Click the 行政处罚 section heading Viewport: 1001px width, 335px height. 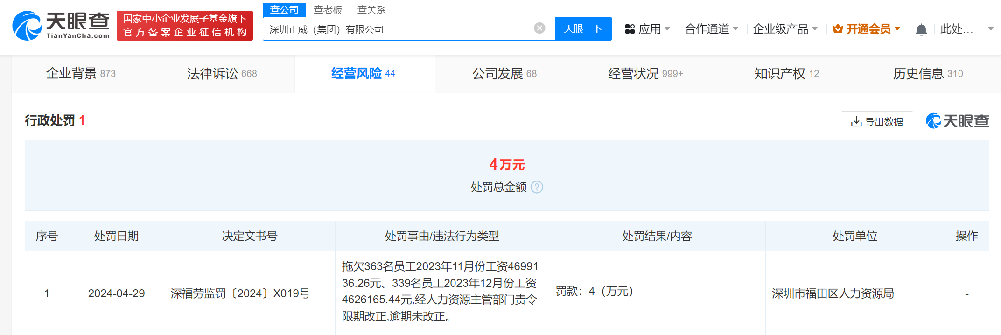pyautogui.click(x=50, y=120)
